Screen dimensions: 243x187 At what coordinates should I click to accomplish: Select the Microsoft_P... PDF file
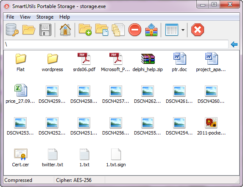point(116,62)
